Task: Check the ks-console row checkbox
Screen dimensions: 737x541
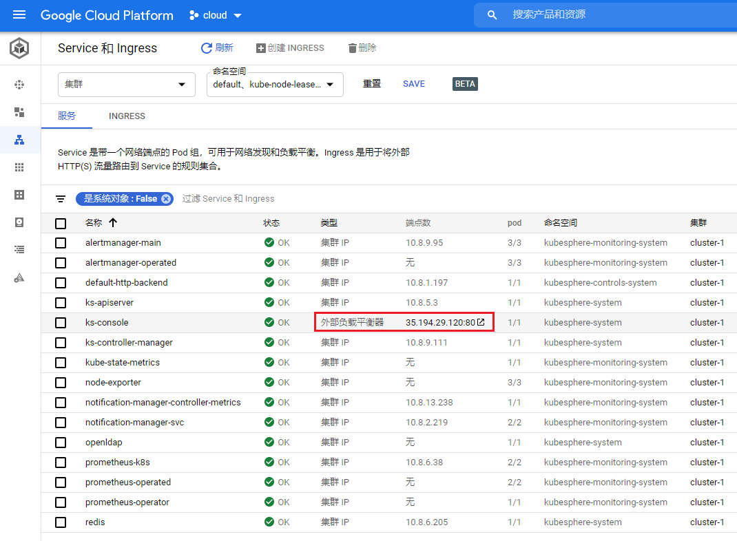Action: 61,323
